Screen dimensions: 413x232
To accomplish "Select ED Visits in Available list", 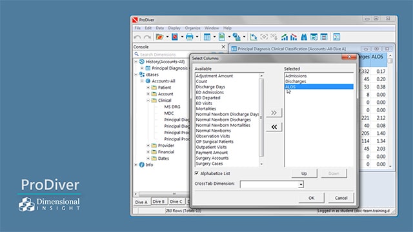I will tap(204, 103).
